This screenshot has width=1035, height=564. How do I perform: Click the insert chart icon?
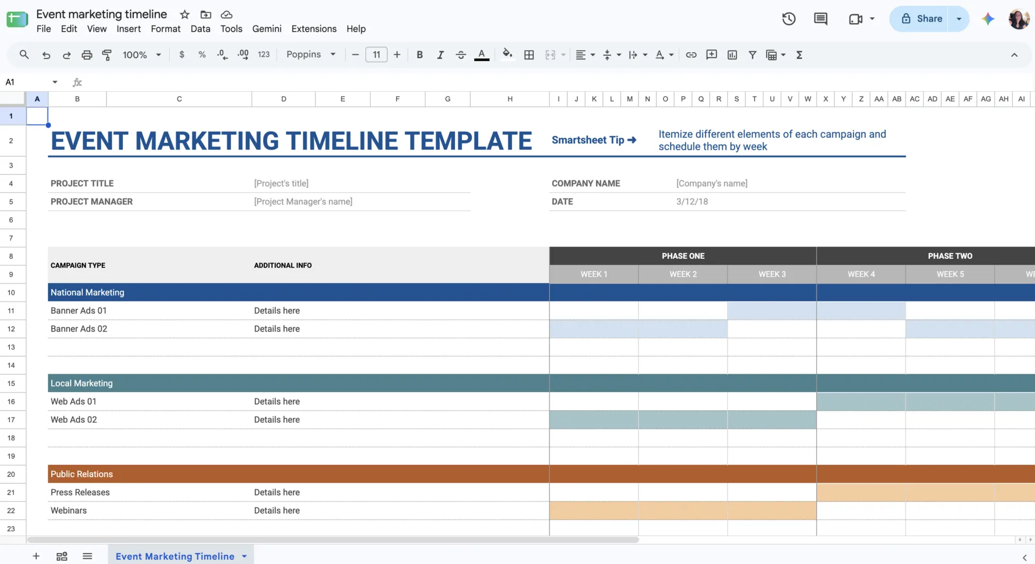[732, 54]
